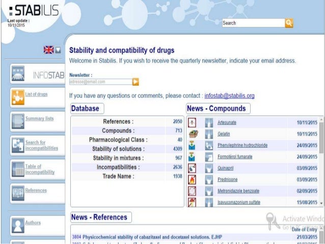325x244 pixels.
Task: Click the form icon beside Formotérol fumarate
Action: (209, 157)
